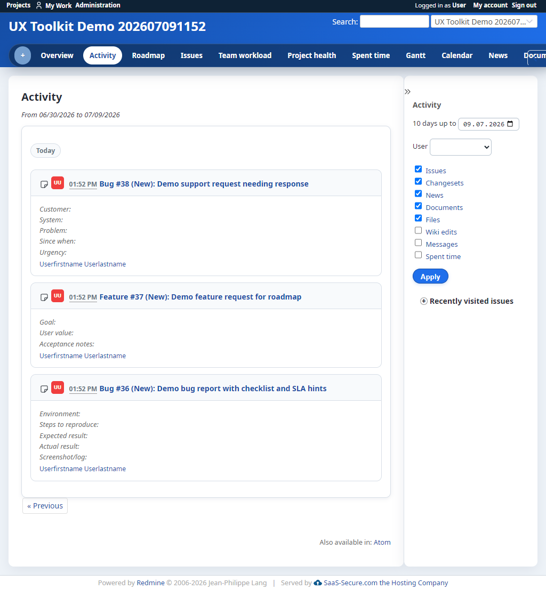Uncheck the Changesets checkbox
The height and width of the screenshot is (590, 546).
(419, 181)
